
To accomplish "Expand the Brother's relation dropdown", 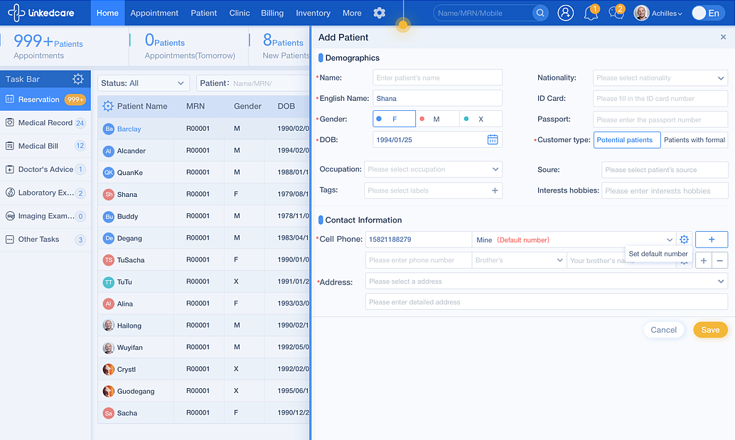I will (x=519, y=260).
